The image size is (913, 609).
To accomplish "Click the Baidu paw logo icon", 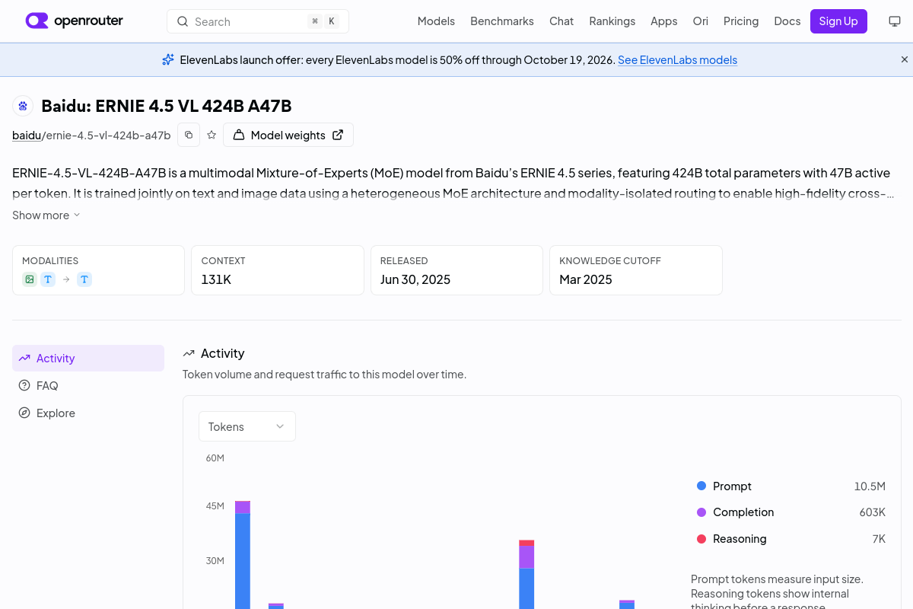I will [x=23, y=106].
